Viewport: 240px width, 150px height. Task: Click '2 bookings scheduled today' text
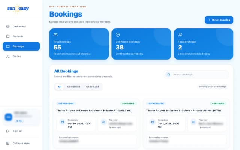[x=194, y=54]
